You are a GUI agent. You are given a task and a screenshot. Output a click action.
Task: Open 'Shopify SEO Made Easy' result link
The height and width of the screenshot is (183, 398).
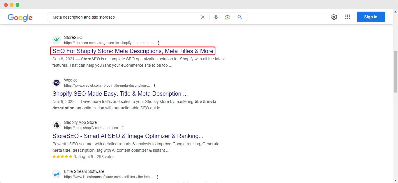point(120,94)
